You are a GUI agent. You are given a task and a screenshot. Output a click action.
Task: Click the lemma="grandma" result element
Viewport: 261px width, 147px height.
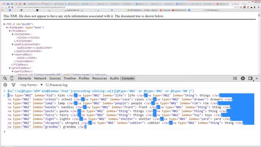[x=46, y=127]
